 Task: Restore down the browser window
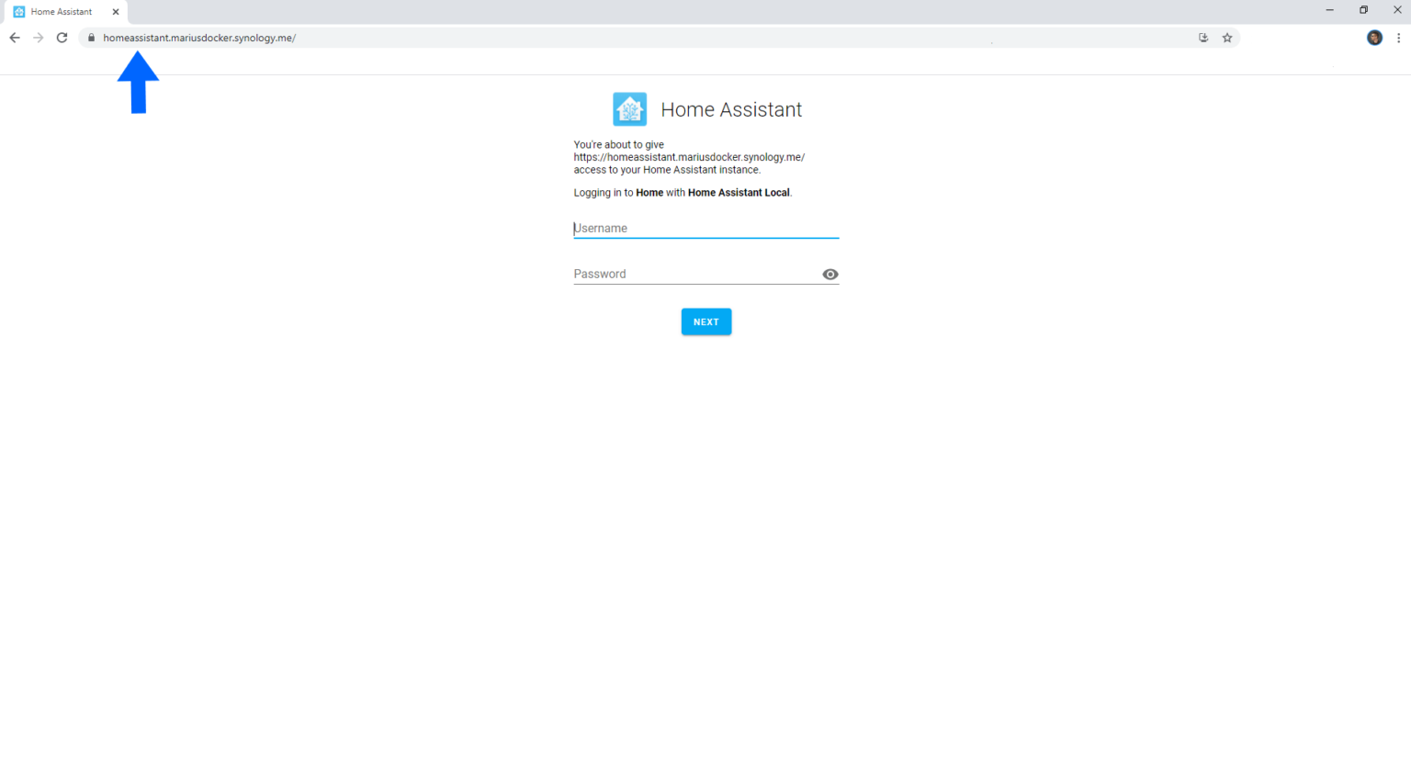tap(1363, 10)
